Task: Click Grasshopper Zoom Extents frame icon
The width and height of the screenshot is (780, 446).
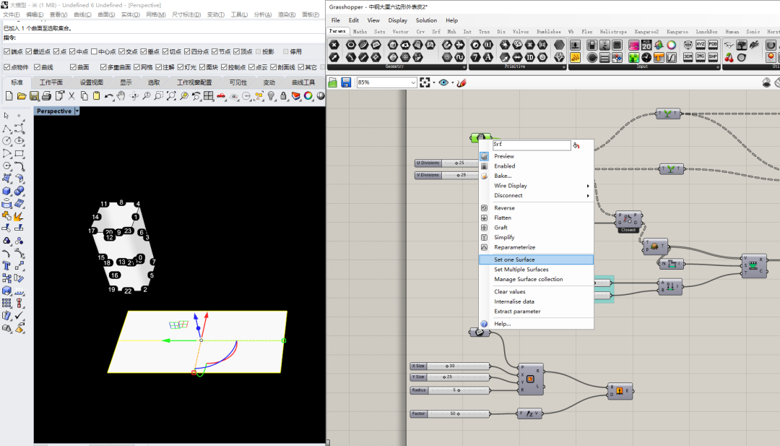Action: click(425, 82)
